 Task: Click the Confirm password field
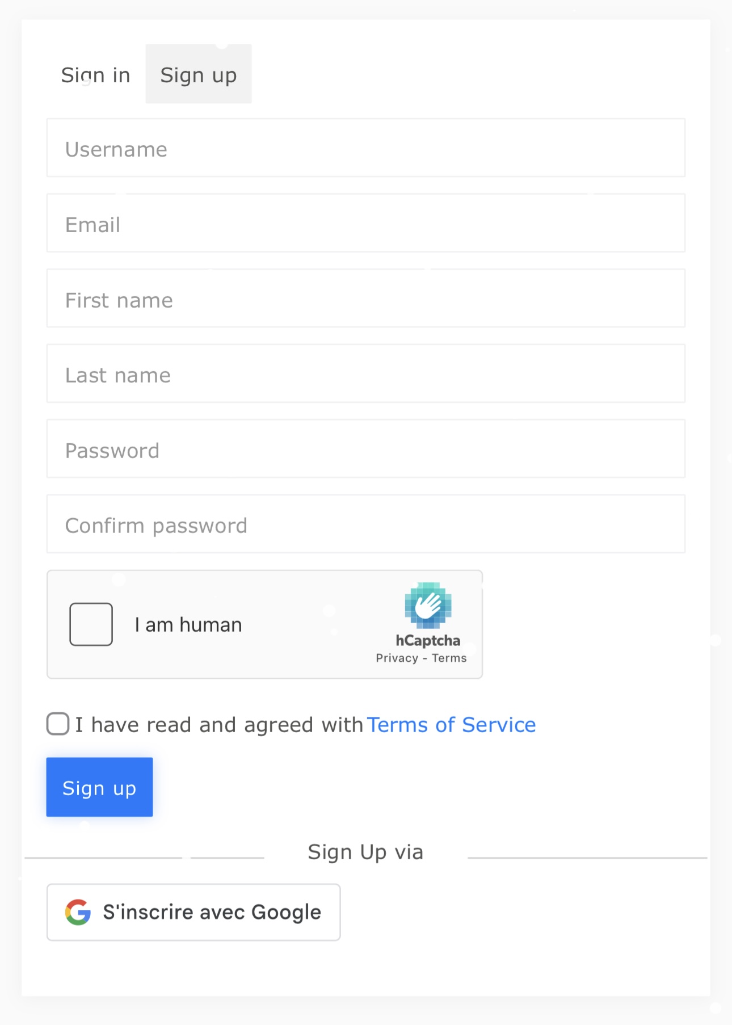(366, 524)
